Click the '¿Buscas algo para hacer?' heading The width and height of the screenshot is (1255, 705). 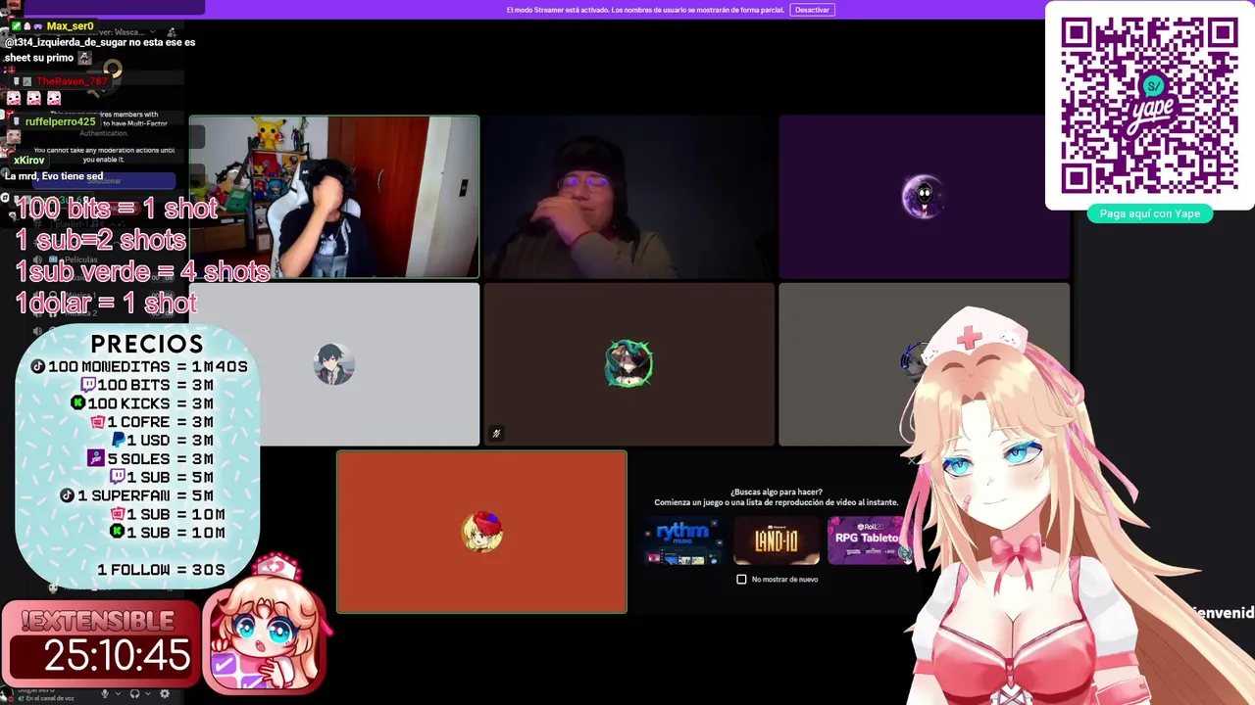776,492
